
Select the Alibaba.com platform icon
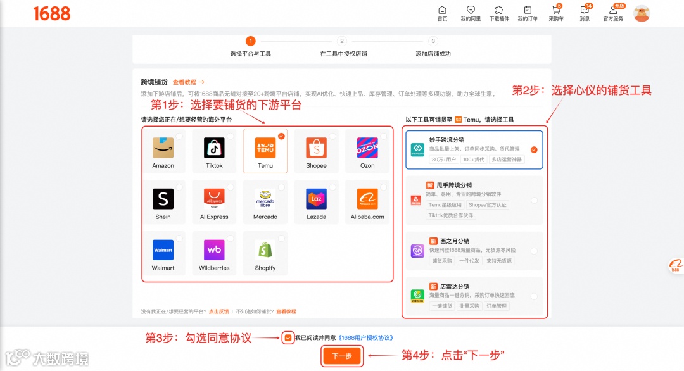coord(367,199)
